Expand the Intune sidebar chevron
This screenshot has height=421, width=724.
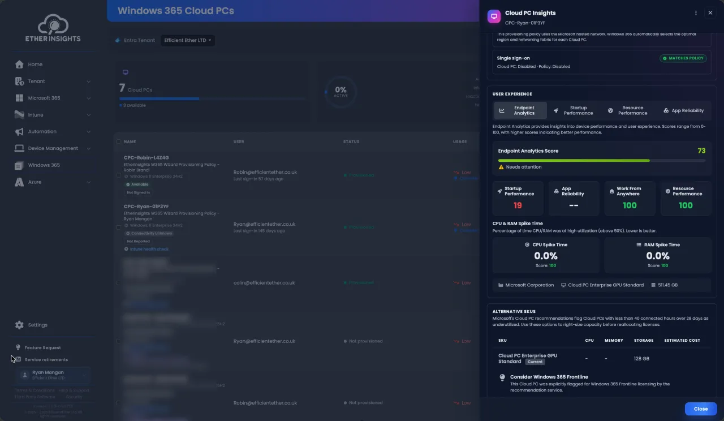click(88, 115)
